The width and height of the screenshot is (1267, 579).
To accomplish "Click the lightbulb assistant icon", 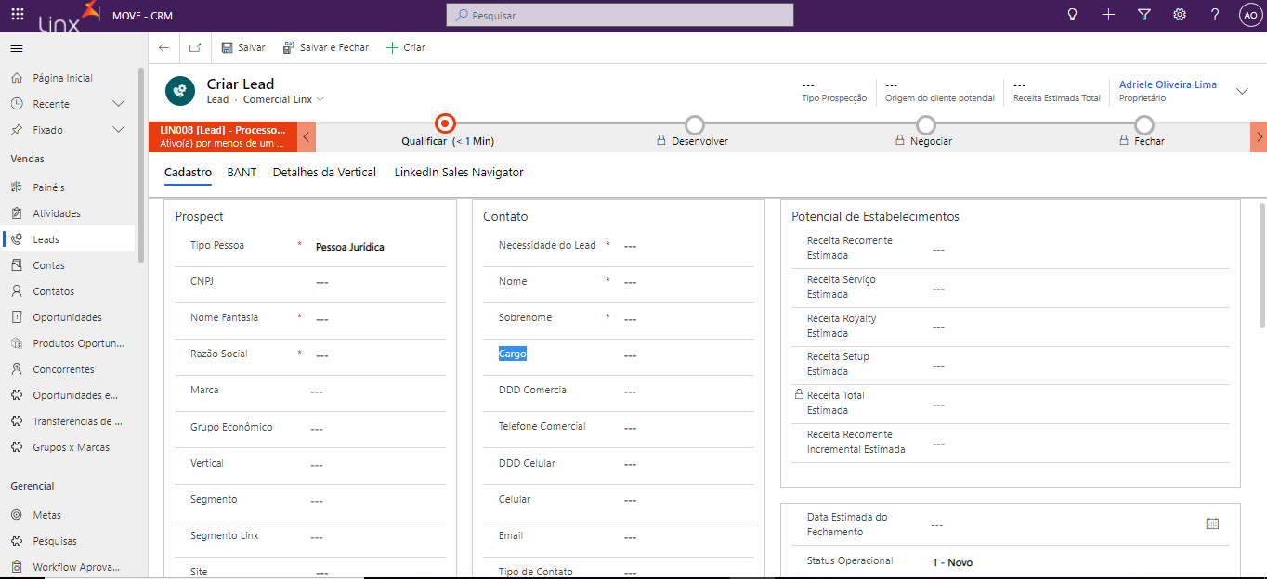I will [x=1072, y=15].
